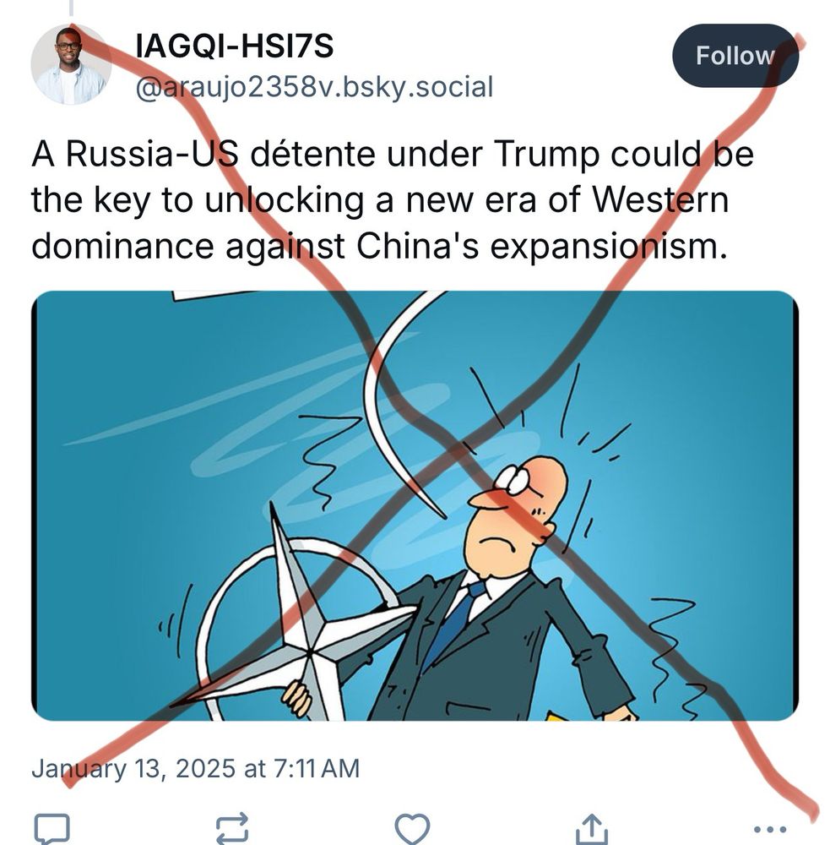
Task: Open the three-dot more options menu
Action: [x=770, y=830]
